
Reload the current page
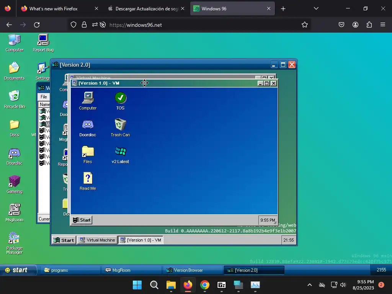37,25
